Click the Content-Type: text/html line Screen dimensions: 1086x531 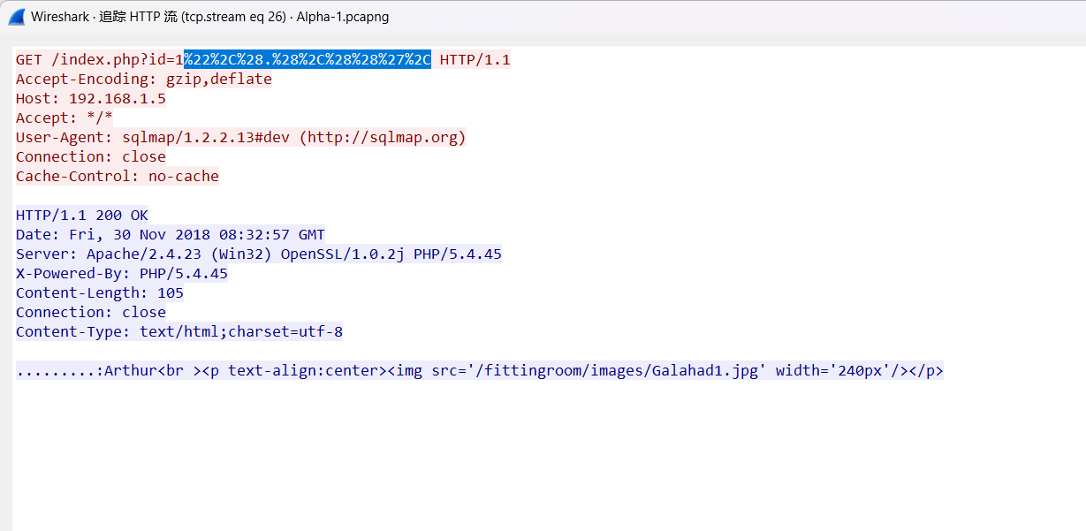179,332
